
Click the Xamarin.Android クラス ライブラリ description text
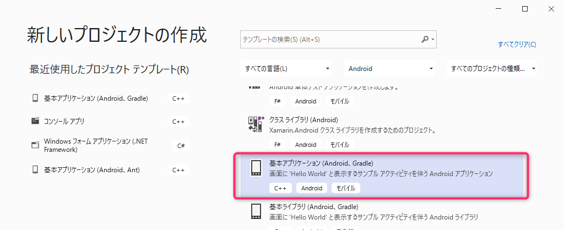(352, 130)
